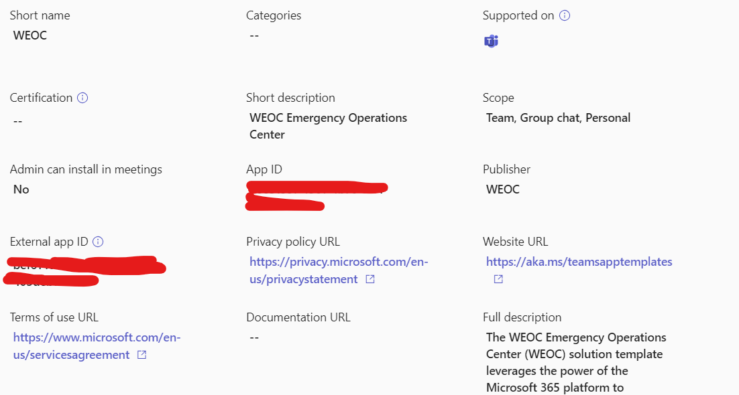Click the external-link icon beside terms of use URL

point(141,355)
